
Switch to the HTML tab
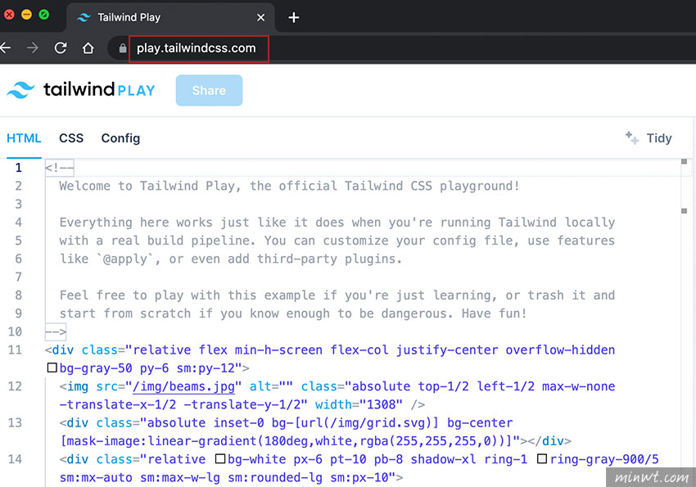tap(24, 138)
